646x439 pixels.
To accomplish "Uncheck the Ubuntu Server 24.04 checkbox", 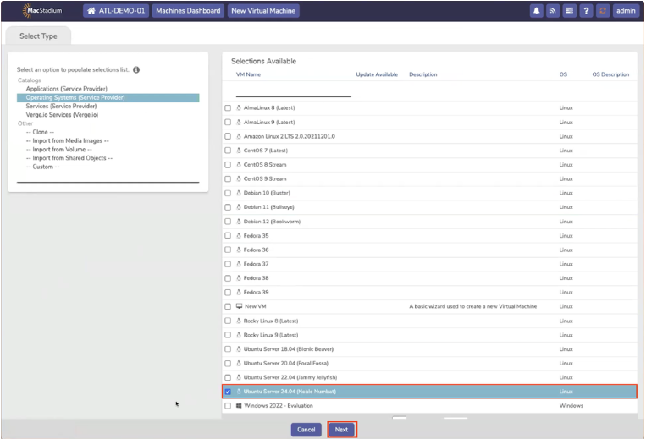I will pyautogui.click(x=228, y=392).
